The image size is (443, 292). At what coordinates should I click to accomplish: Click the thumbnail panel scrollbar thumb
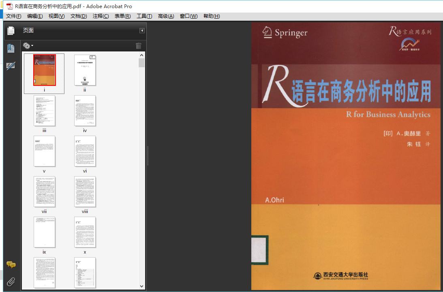(x=141, y=63)
